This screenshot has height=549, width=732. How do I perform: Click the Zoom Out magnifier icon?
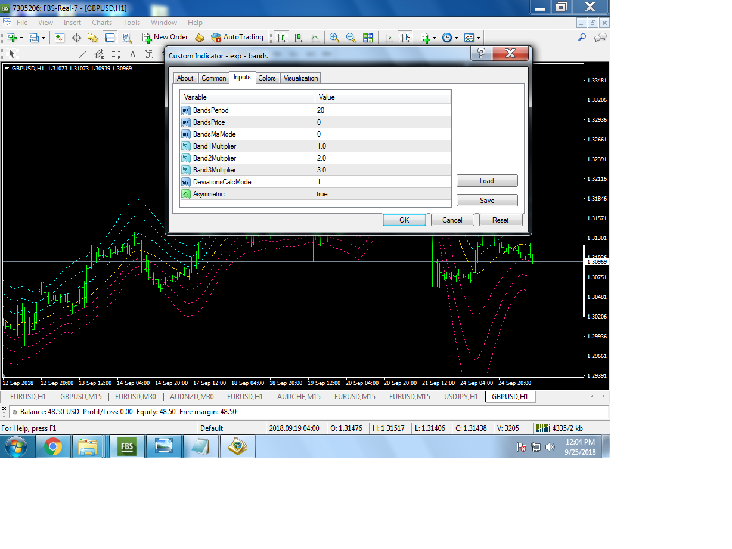pyautogui.click(x=351, y=38)
